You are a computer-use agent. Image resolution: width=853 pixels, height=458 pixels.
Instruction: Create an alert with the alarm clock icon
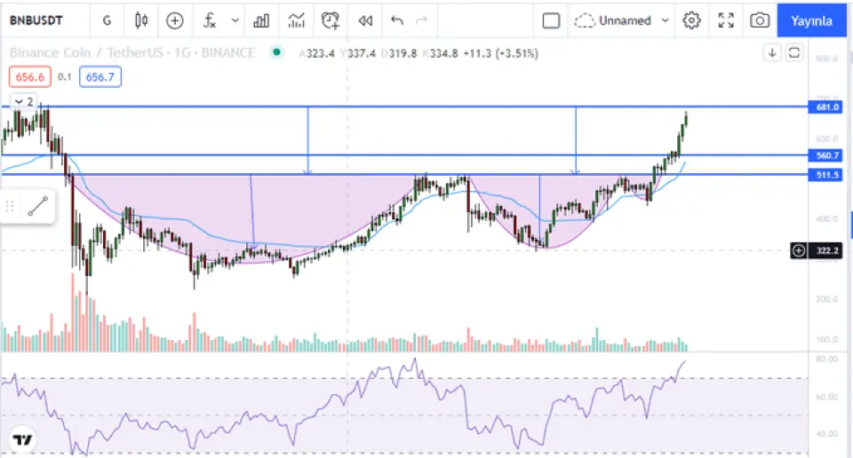[331, 20]
